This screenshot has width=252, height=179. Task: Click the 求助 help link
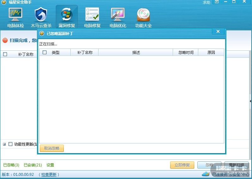click(206, 2)
